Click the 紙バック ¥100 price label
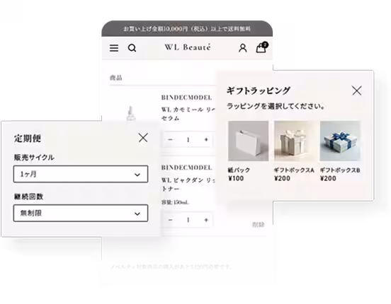The height and width of the screenshot is (304, 391). click(x=236, y=178)
